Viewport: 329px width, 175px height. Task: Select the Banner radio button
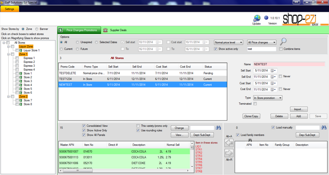(x=37, y=29)
